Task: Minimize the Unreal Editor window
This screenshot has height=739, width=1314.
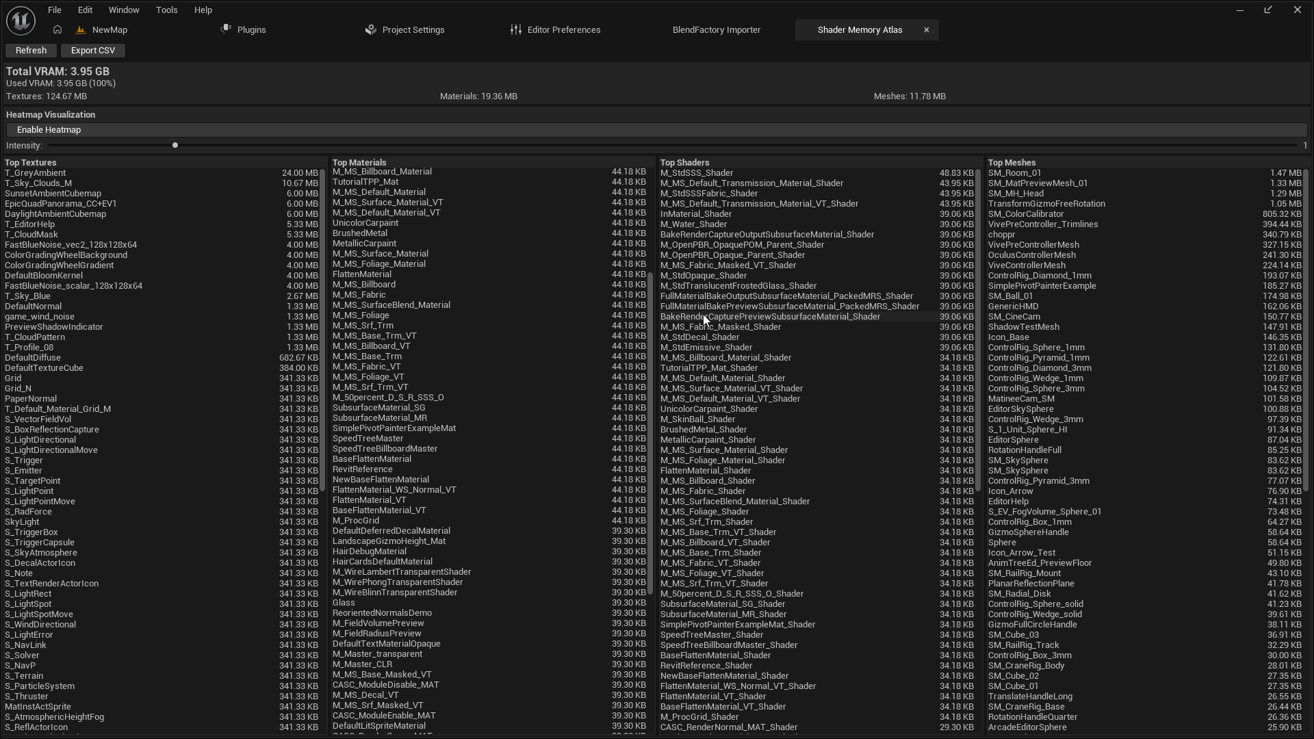Action: [1240, 10]
